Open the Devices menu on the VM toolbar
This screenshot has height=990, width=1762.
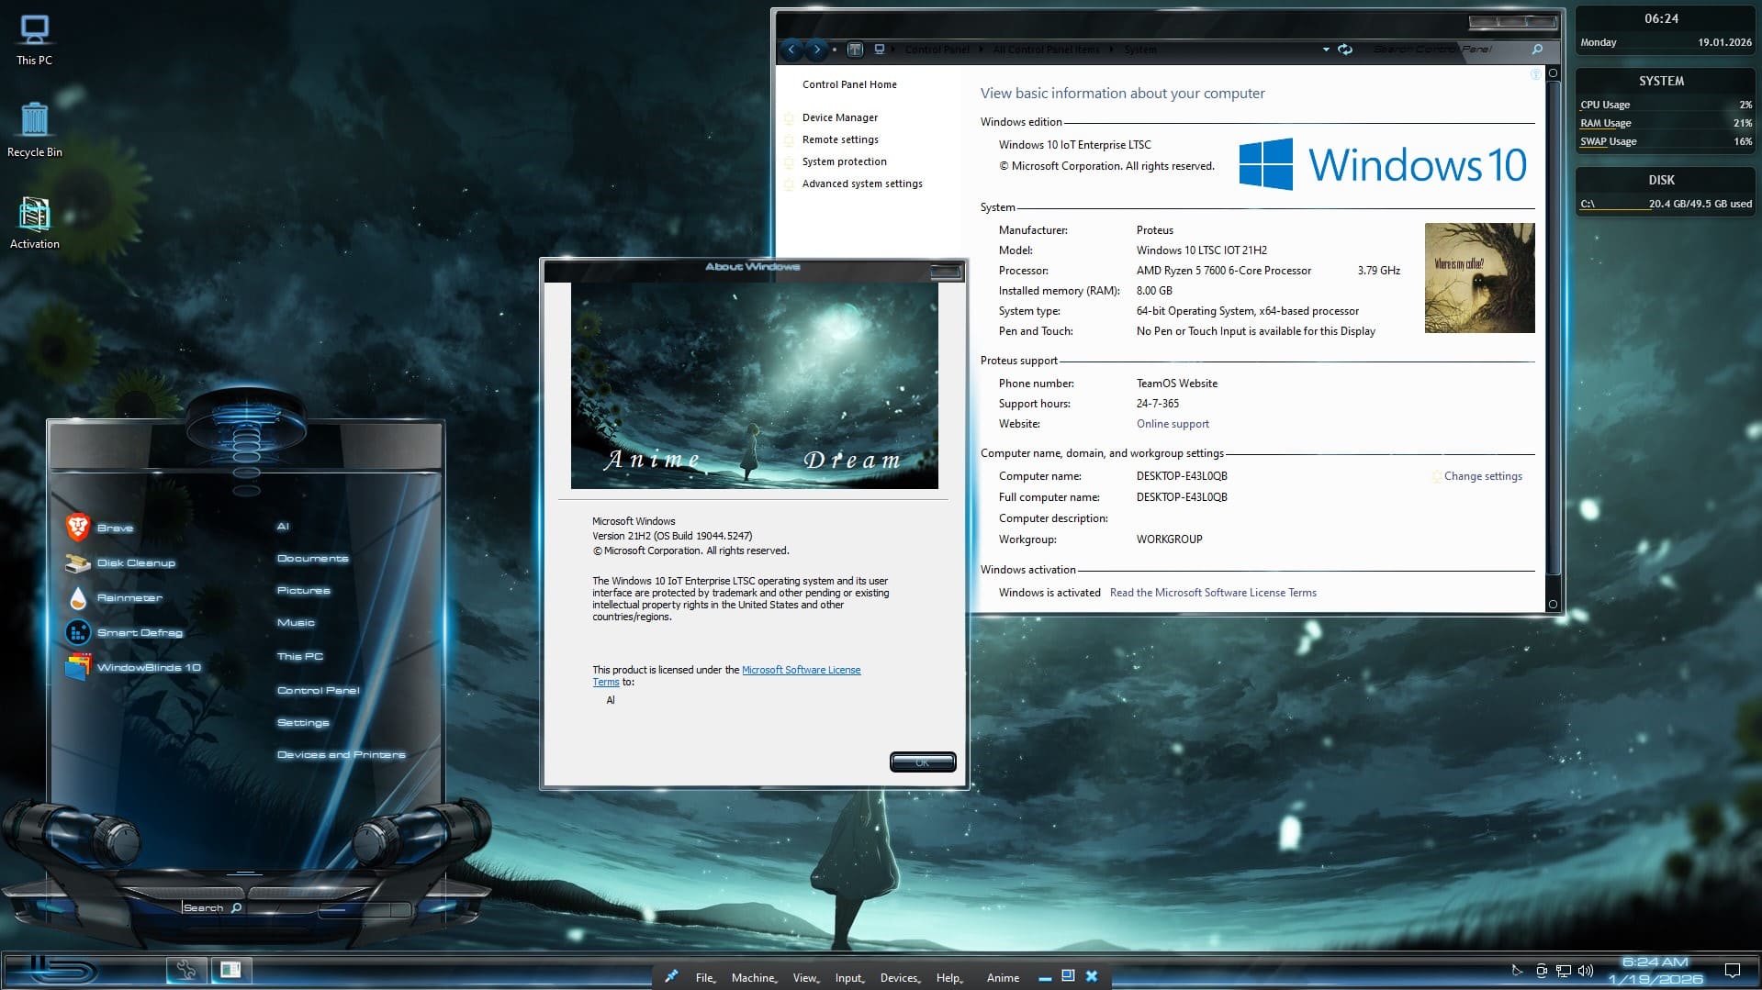(900, 978)
